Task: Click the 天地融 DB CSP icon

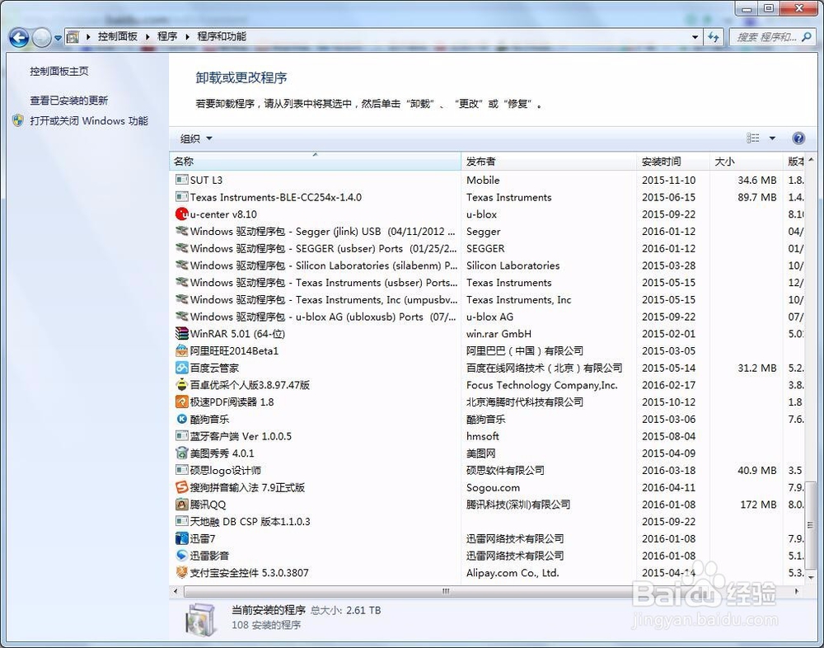Action: click(181, 521)
